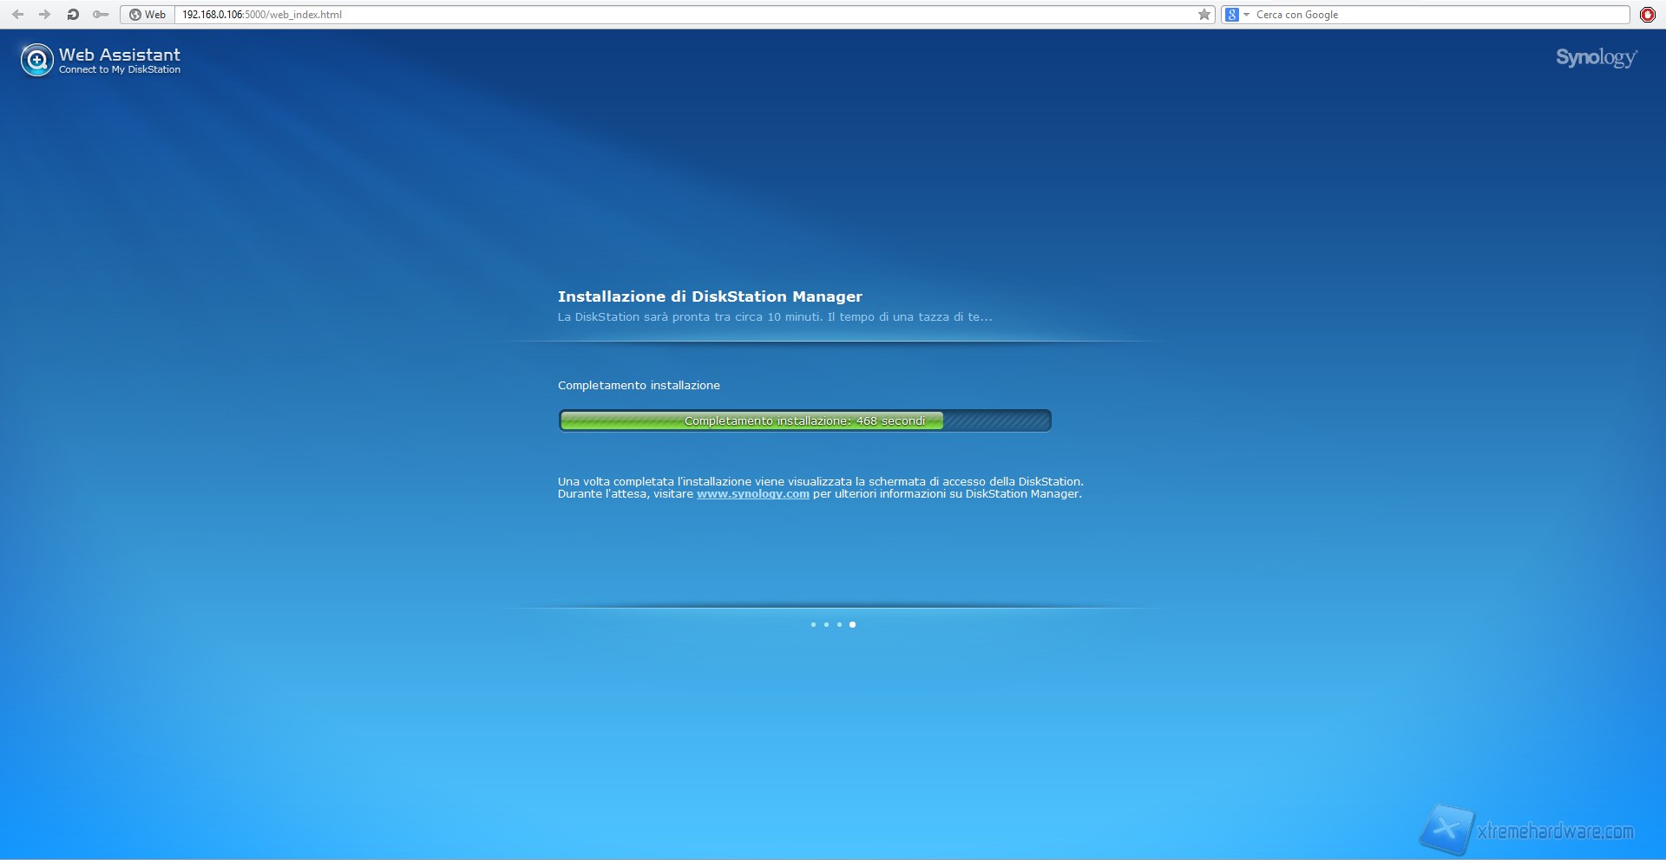This screenshot has height=860, width=1666.
Task: Click the key-shaped password icon
Action: [101, 15]
